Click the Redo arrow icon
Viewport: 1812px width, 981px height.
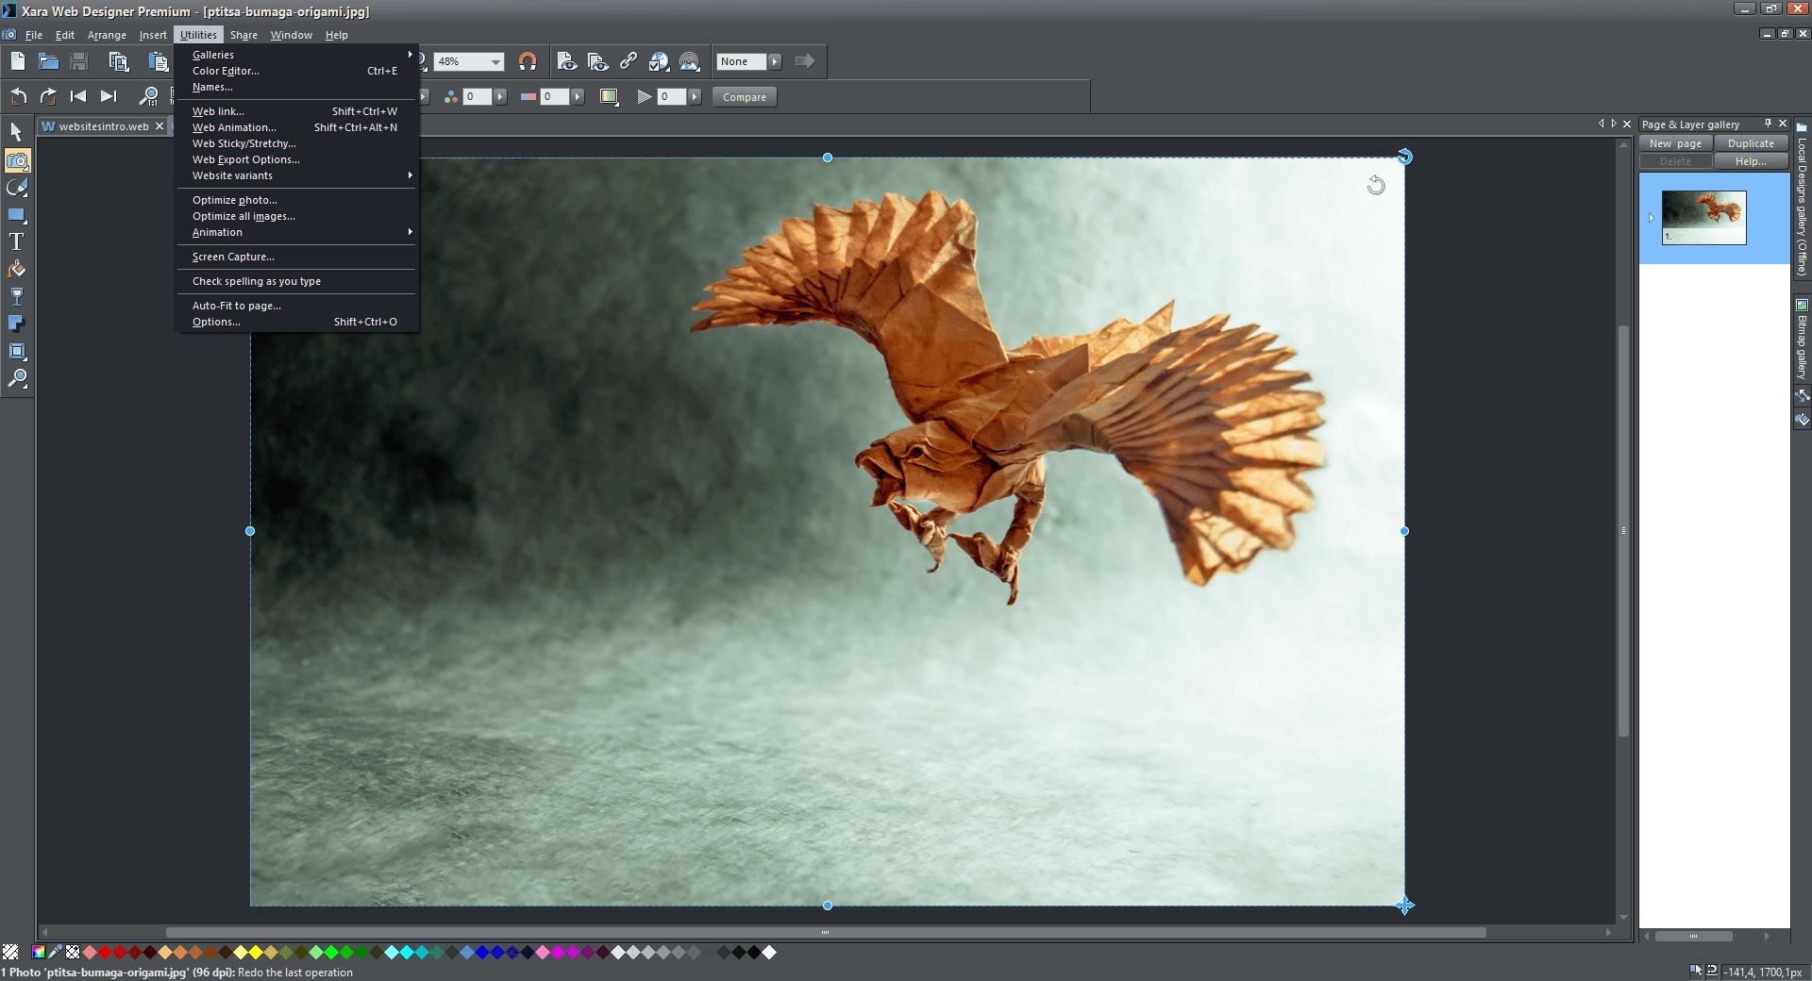pos(48,96)
